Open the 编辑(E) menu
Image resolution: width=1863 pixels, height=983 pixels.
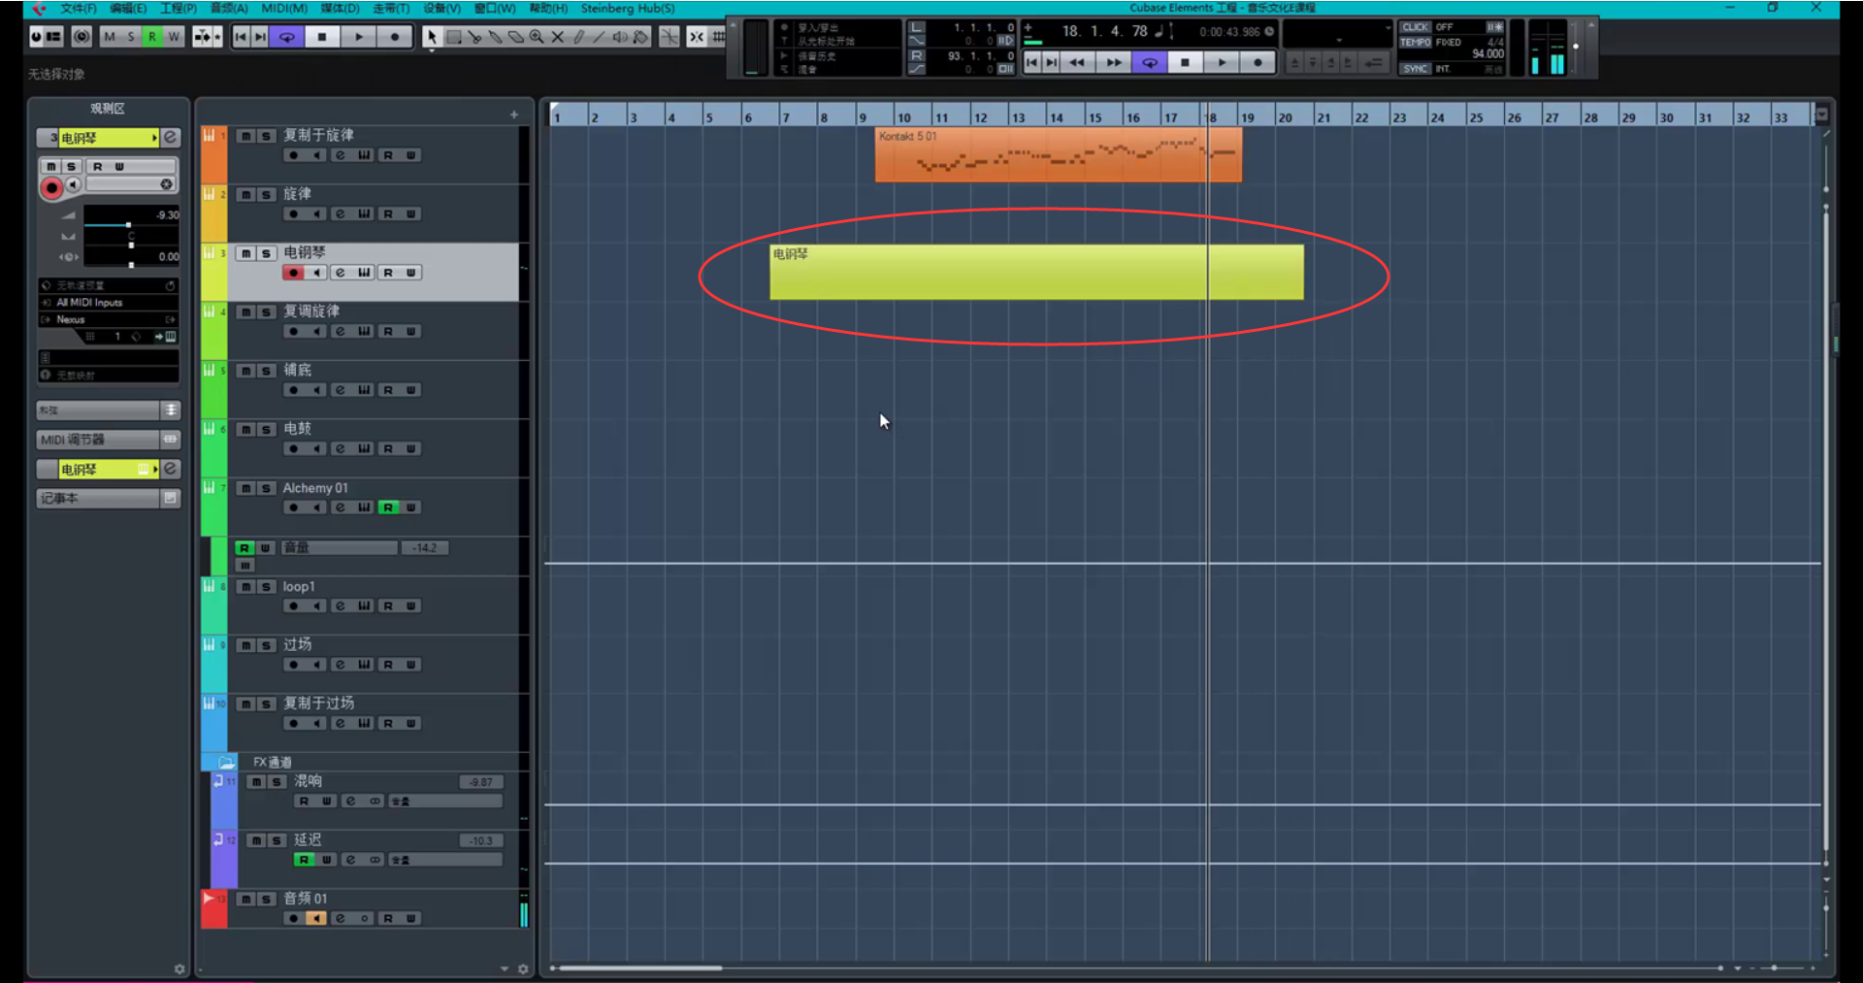pos(128,8)
